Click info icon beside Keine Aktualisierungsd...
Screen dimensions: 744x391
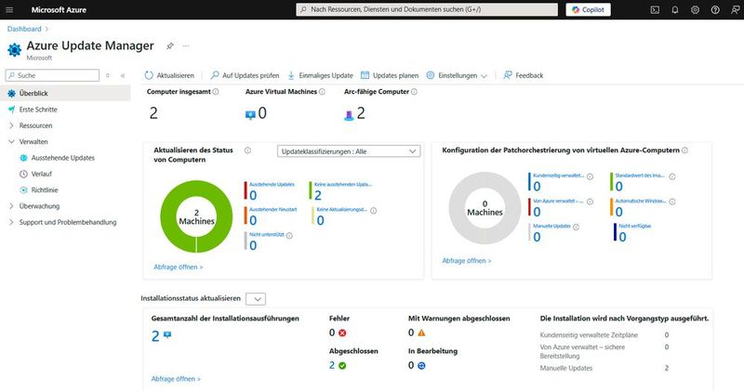[x=374, y=211]
